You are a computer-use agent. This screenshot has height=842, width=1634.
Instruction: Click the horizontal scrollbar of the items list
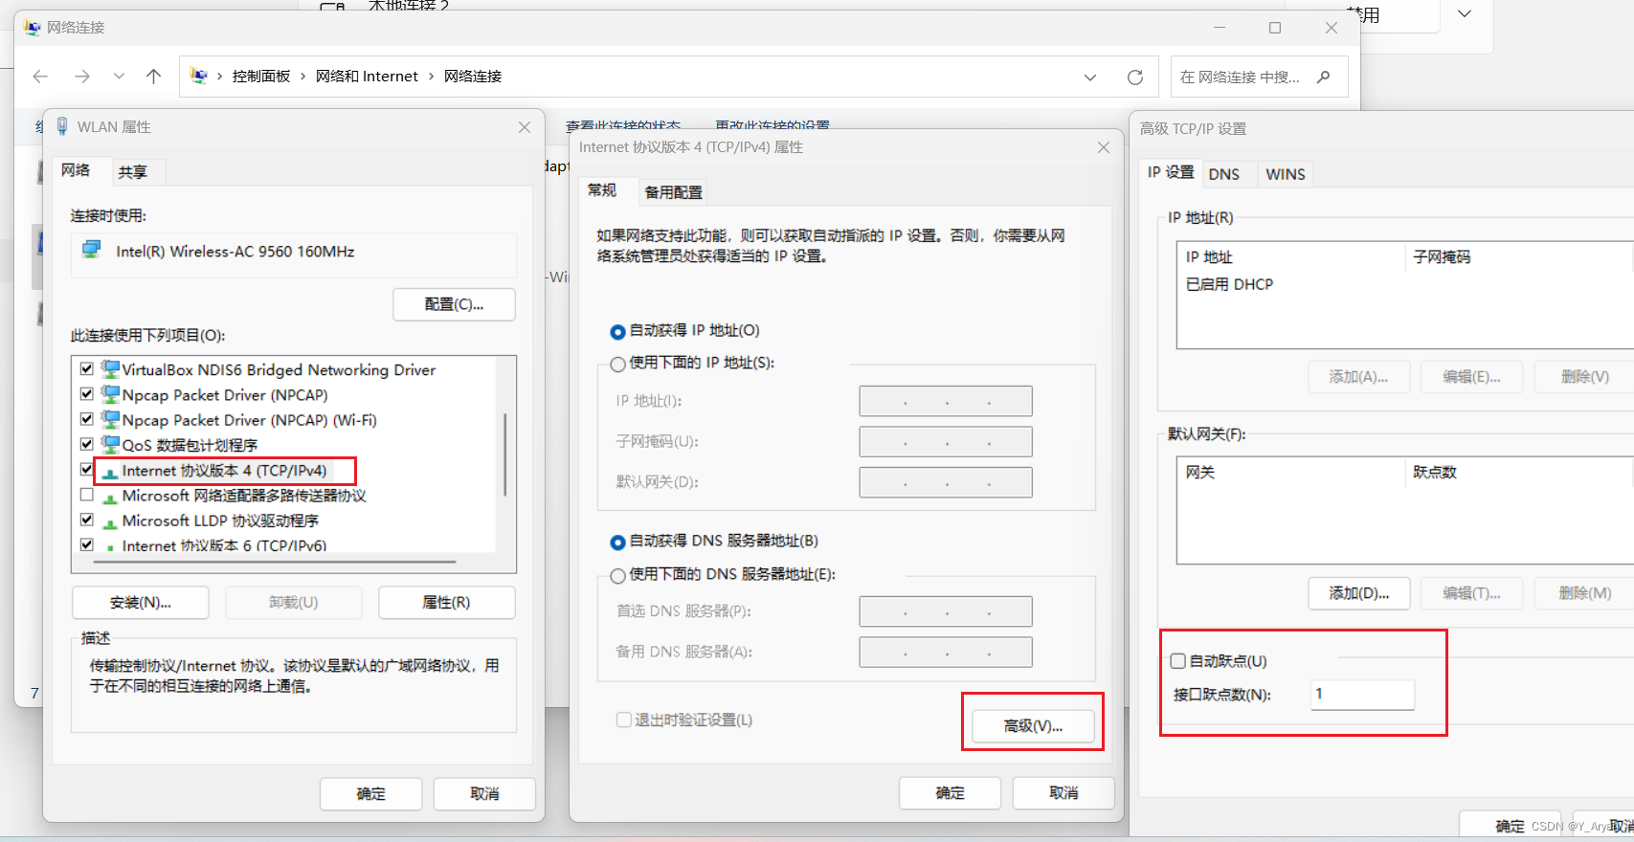(275, 562)
